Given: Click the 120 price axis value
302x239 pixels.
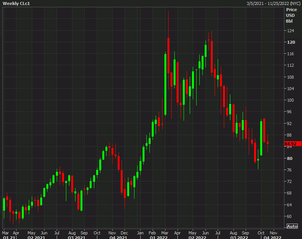Looking at the screenshot, I should 291,42.
